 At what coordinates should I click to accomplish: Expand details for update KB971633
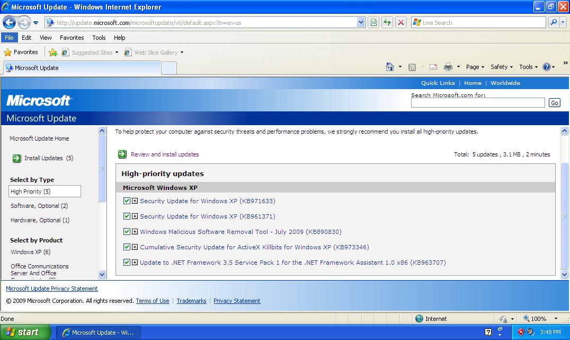135,201
